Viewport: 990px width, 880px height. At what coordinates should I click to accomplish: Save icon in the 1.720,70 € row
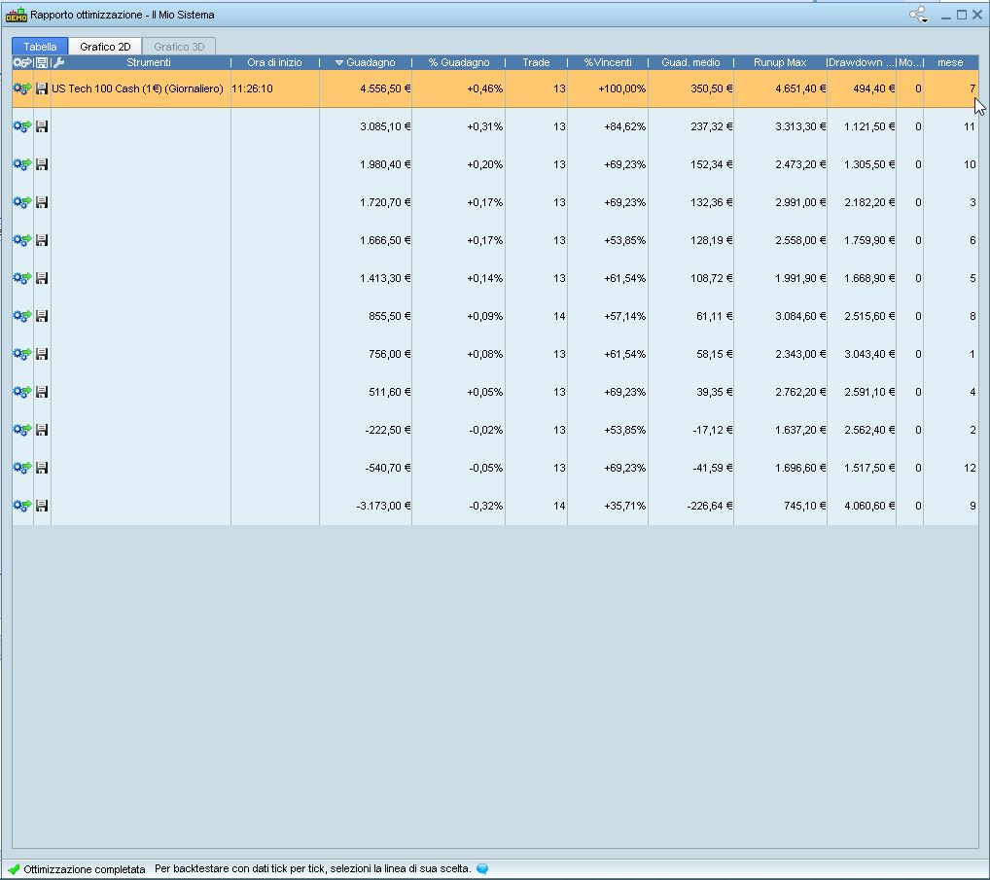coord(42,202)
